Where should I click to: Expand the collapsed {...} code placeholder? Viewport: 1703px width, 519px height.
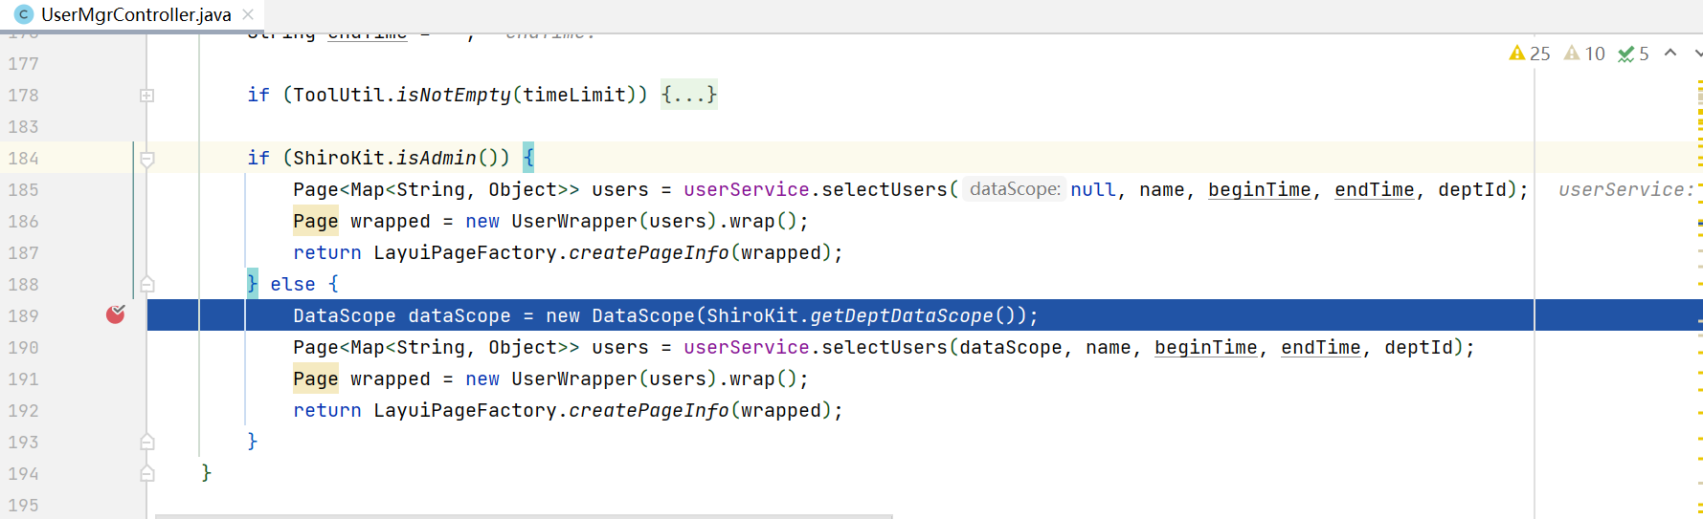[688, 95]
